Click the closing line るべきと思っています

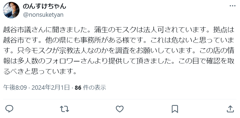pos(38,71)
